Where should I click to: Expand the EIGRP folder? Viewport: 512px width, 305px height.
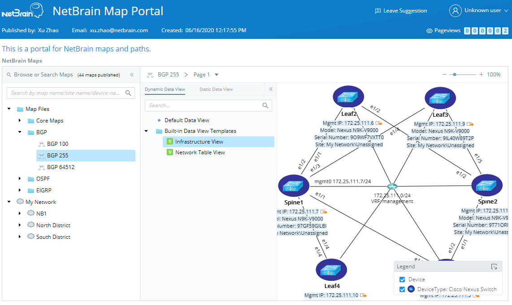pos(20,191)
